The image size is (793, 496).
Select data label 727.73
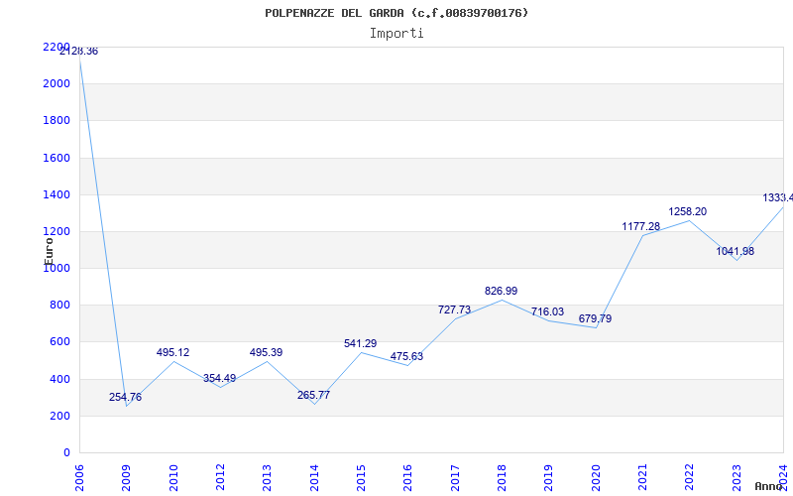click(x=454, y=310)
